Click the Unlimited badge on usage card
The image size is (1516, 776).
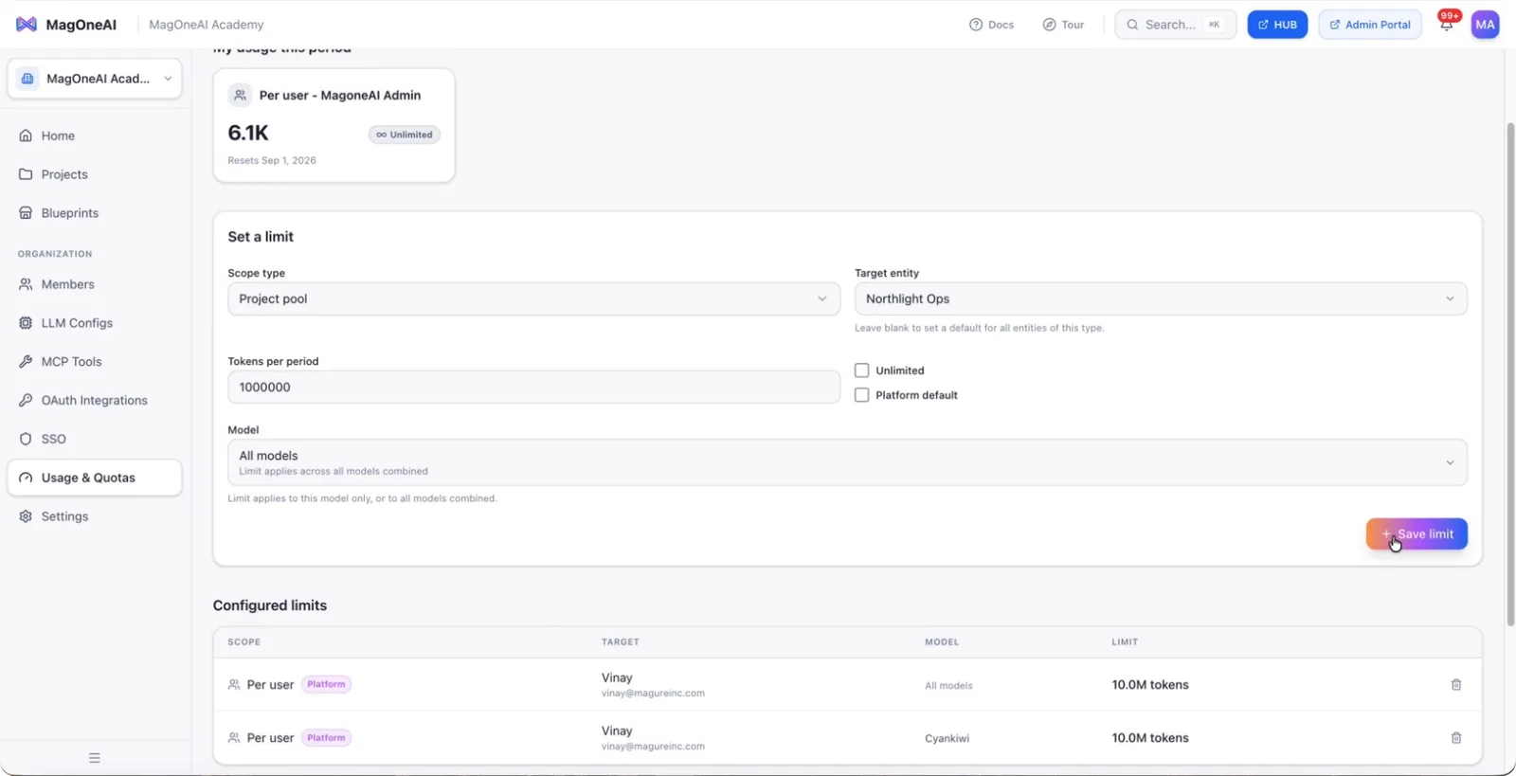[405, 135]
